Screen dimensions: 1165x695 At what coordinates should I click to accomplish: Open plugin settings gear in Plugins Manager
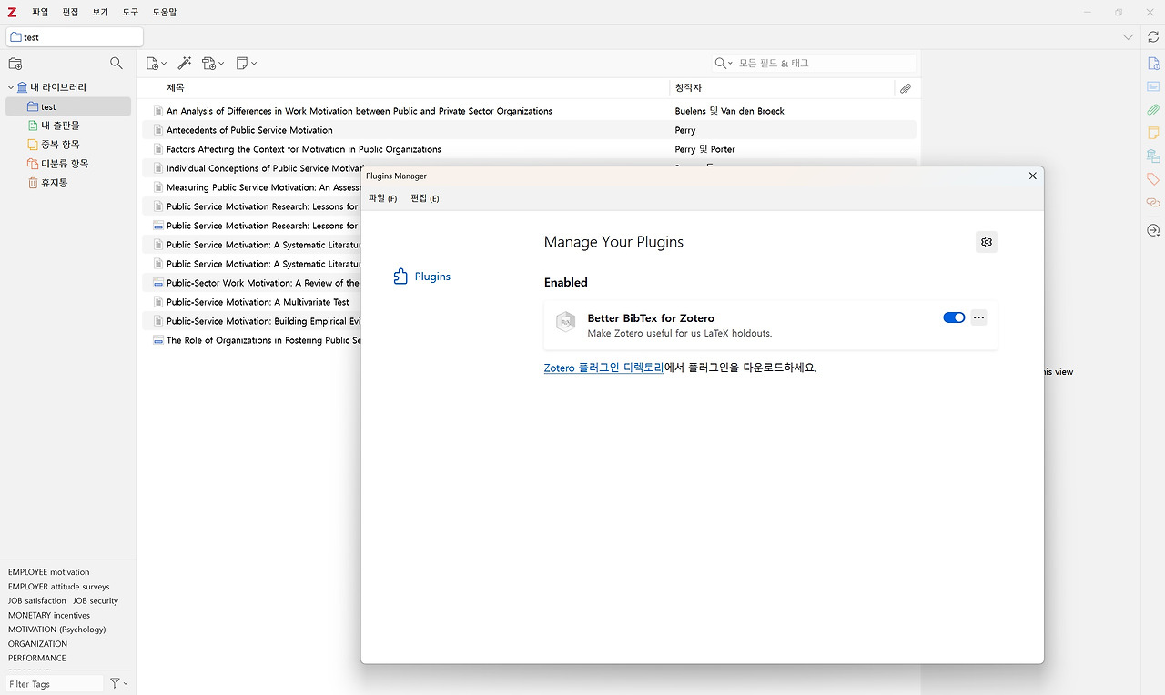[987, 242]
